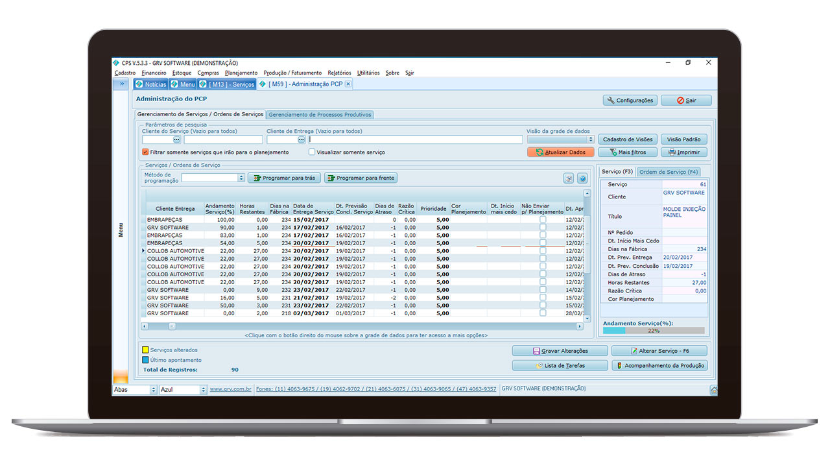
Task: Tick Não Enviar checkbox for GRV SOFTWARE 90,00 row
Action: [543, 228]
